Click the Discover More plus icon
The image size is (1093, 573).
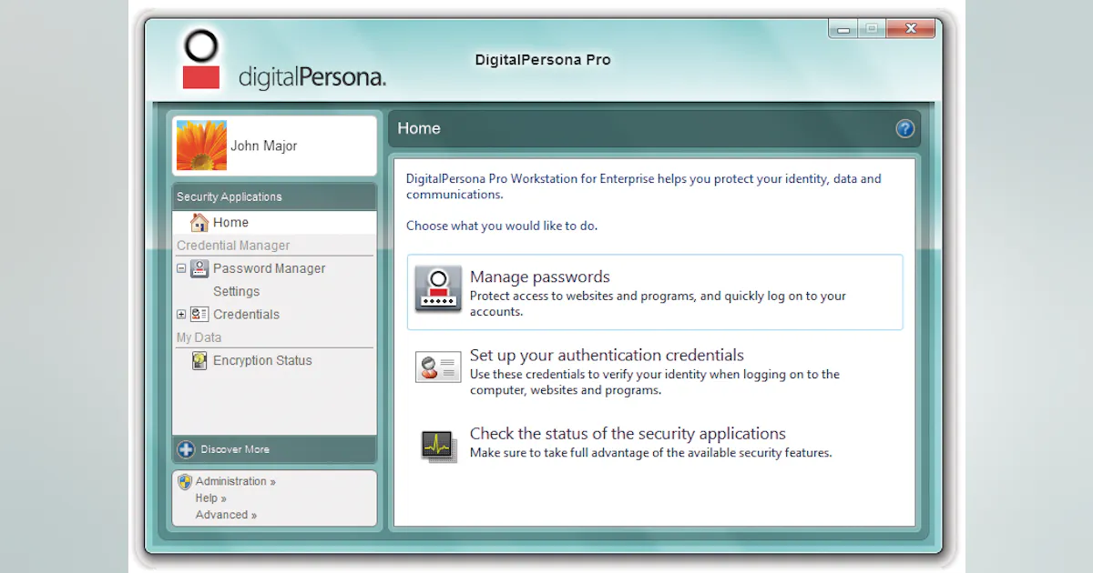(x=186, y=449)
